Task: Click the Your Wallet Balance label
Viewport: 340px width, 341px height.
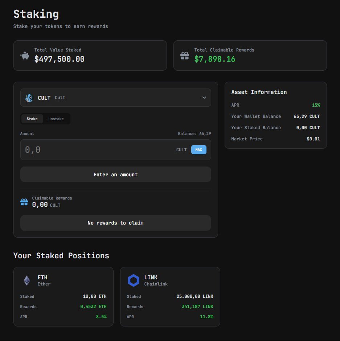Action: (256, 116)
